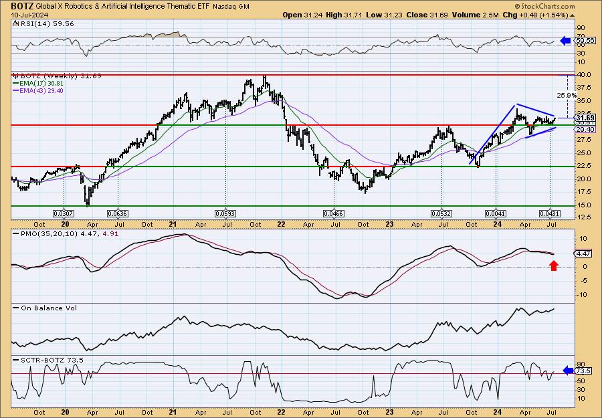The height and width of the screenshot is (418, 602).
Task: Click the purple EMA(43) line swatch
Action: coord(15,91)
